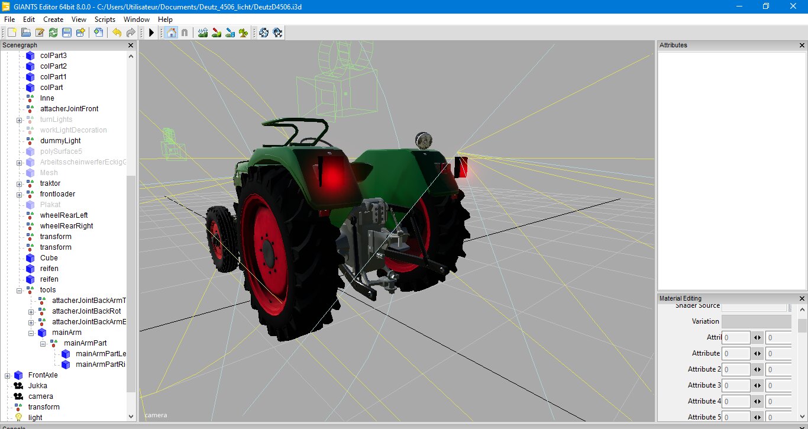The width and height of the screenshot is (808, 429).
Task: Open the File menu
Action: coord(9,20)
